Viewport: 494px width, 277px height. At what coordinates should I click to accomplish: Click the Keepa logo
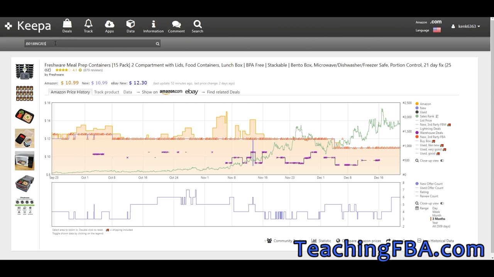[x=28, y=26]
